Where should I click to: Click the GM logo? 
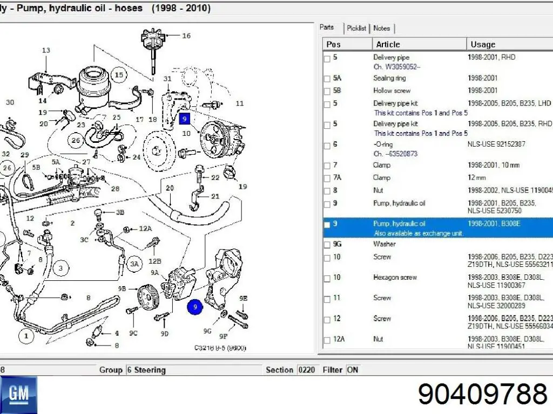(18, 395)
